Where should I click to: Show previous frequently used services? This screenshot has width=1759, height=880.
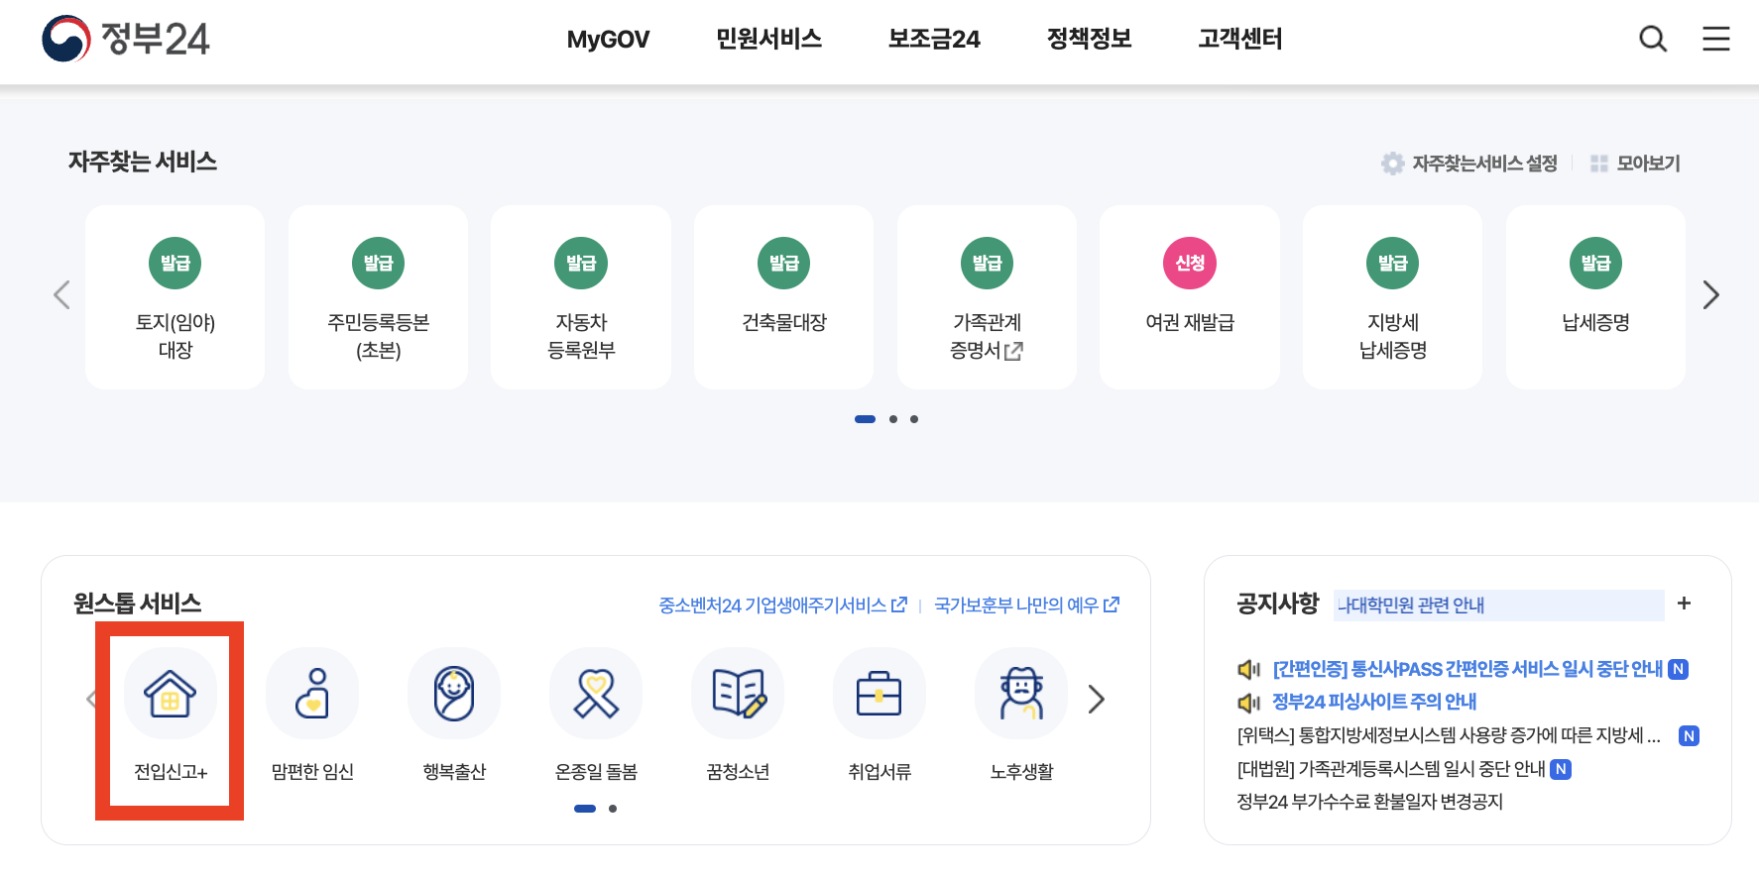tap(61, 294)
